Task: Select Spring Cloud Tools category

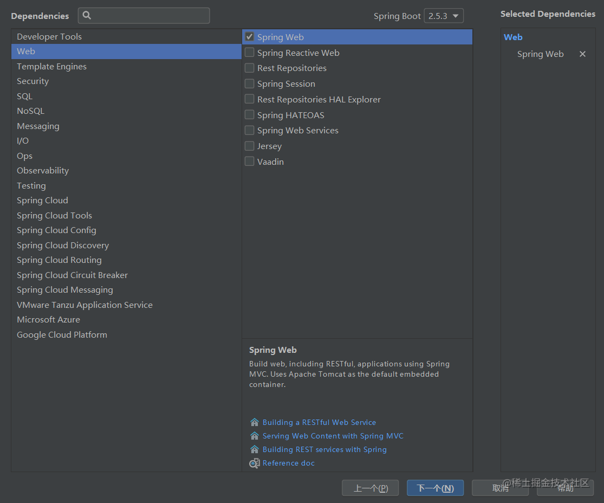Action: [x=126, y=216]
